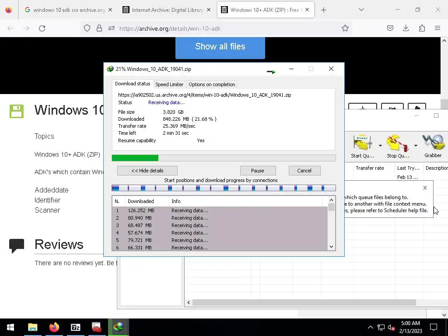Screen dimensions: 448x336
Task: Open Firefox tracking protection shield
Action: point(87,28)
